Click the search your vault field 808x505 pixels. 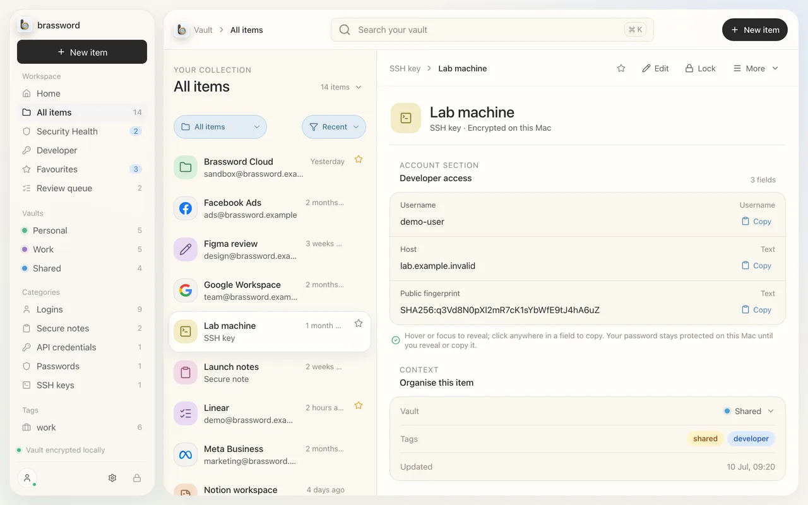tap(492, 30)
